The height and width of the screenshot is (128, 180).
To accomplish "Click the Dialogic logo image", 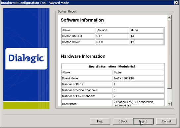I will point(26,59).
